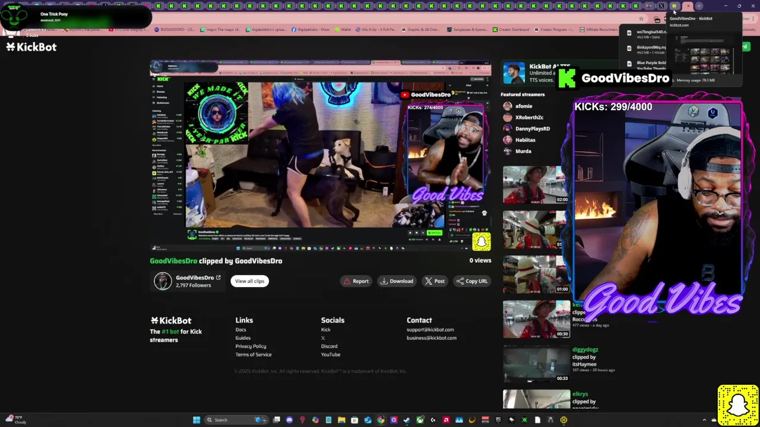The image size is (760, 427).
Task: Open featured streamer DannyPlaysRD
Action: pos(533,129)
